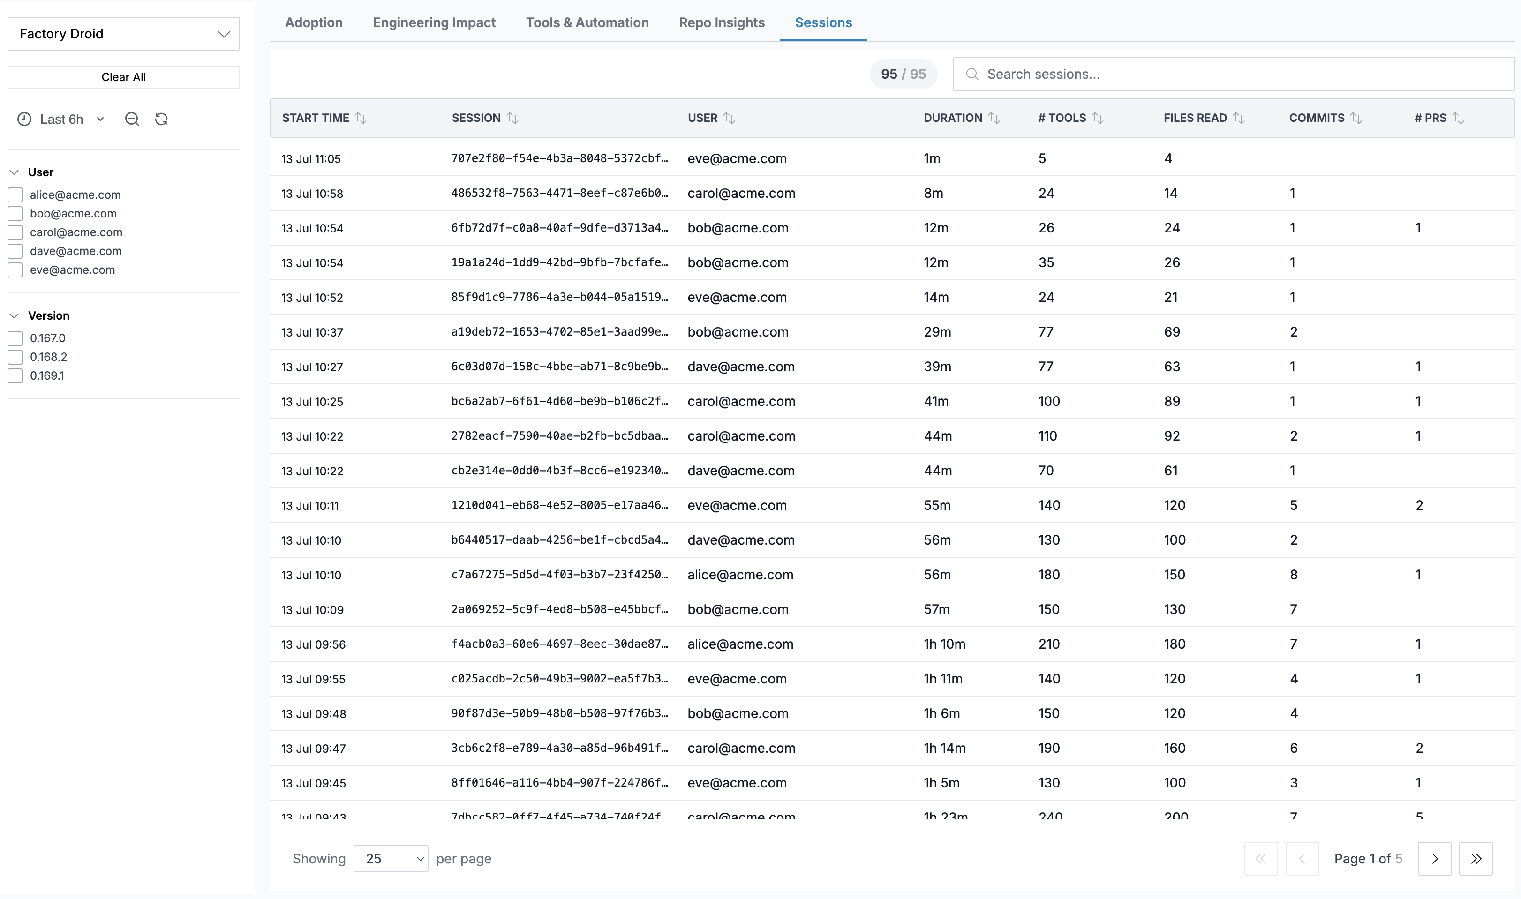Check the alice@acme.com user filter
This screenshot has height=899, width=1521.
tap(15, 195)
